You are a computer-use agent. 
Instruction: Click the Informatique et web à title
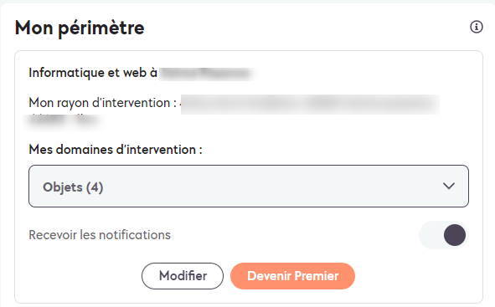tap(93, 73)
